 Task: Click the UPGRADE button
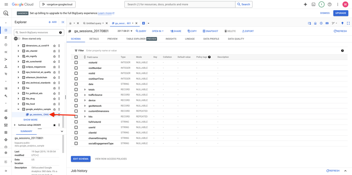[341, 13]
